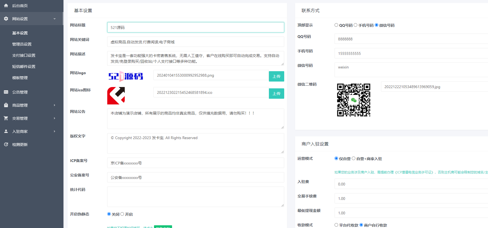Enable 开启 for pseudo-static setting

coord(122,214)
